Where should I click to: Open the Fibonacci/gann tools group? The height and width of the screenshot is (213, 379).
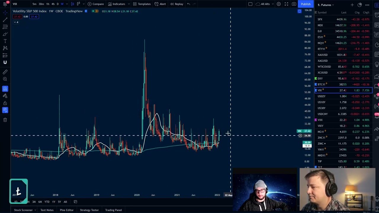[5, 27]
